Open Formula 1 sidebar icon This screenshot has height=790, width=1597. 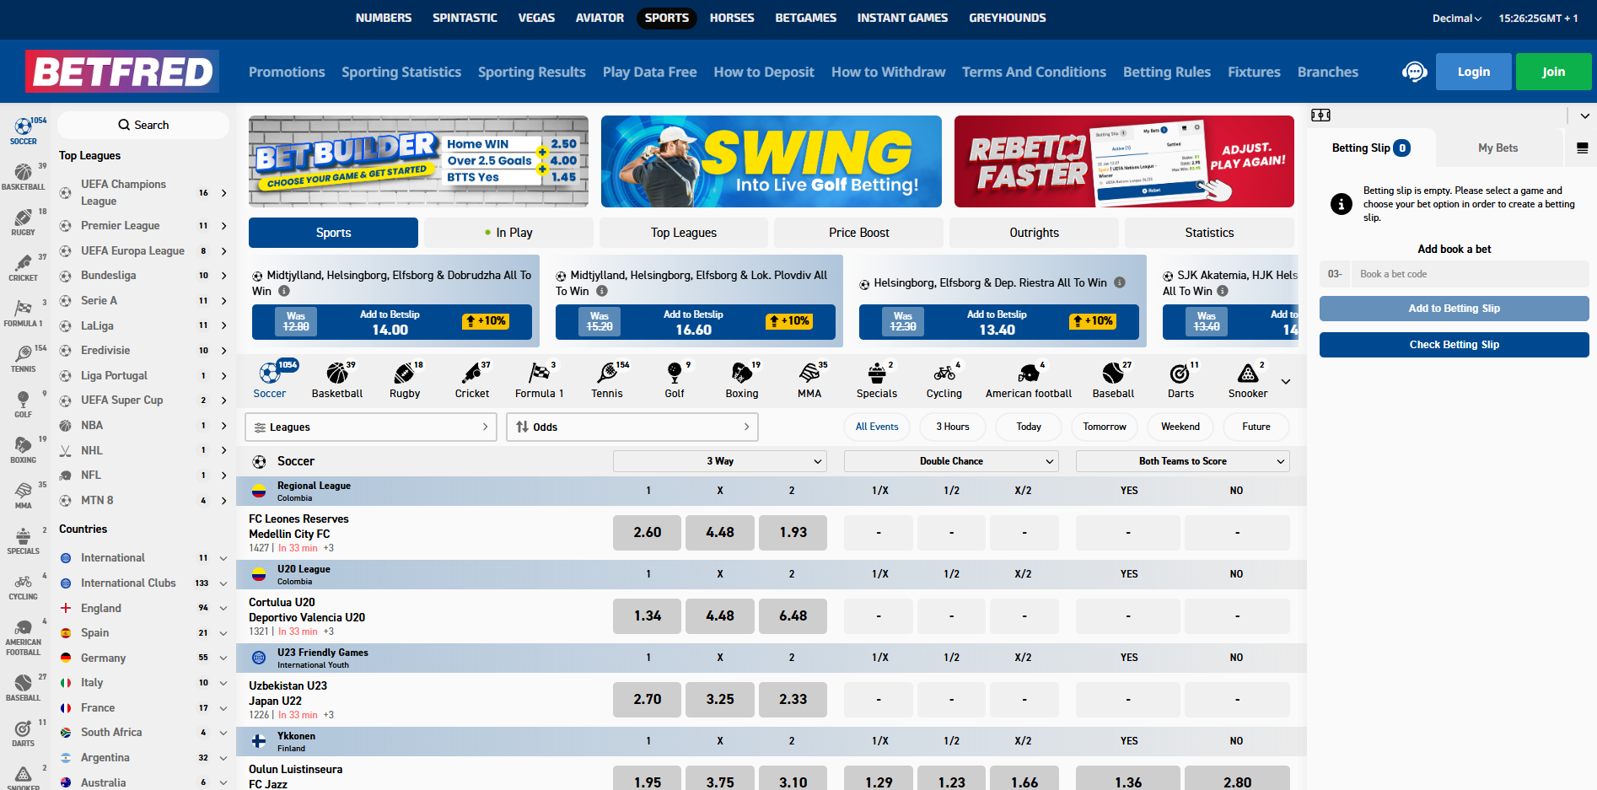click(24, 314)
